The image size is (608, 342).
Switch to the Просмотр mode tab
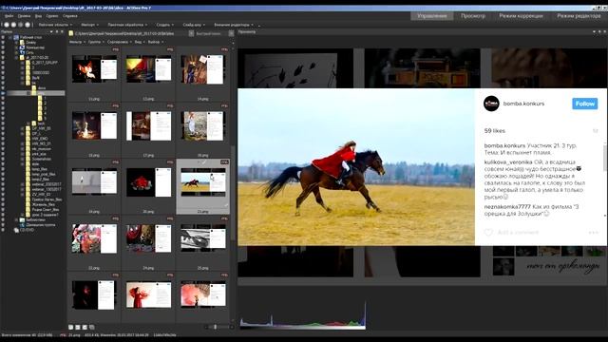click(x=473, y=16)
